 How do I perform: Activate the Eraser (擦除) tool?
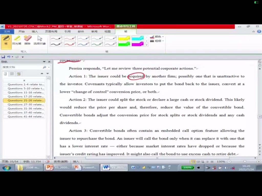(x=27, y=40)
